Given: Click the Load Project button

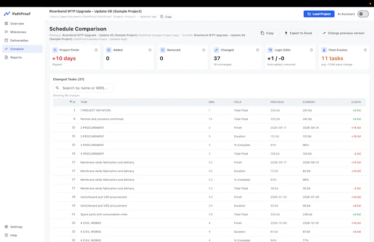Looking at the screenshot, I should click(319, 14).
